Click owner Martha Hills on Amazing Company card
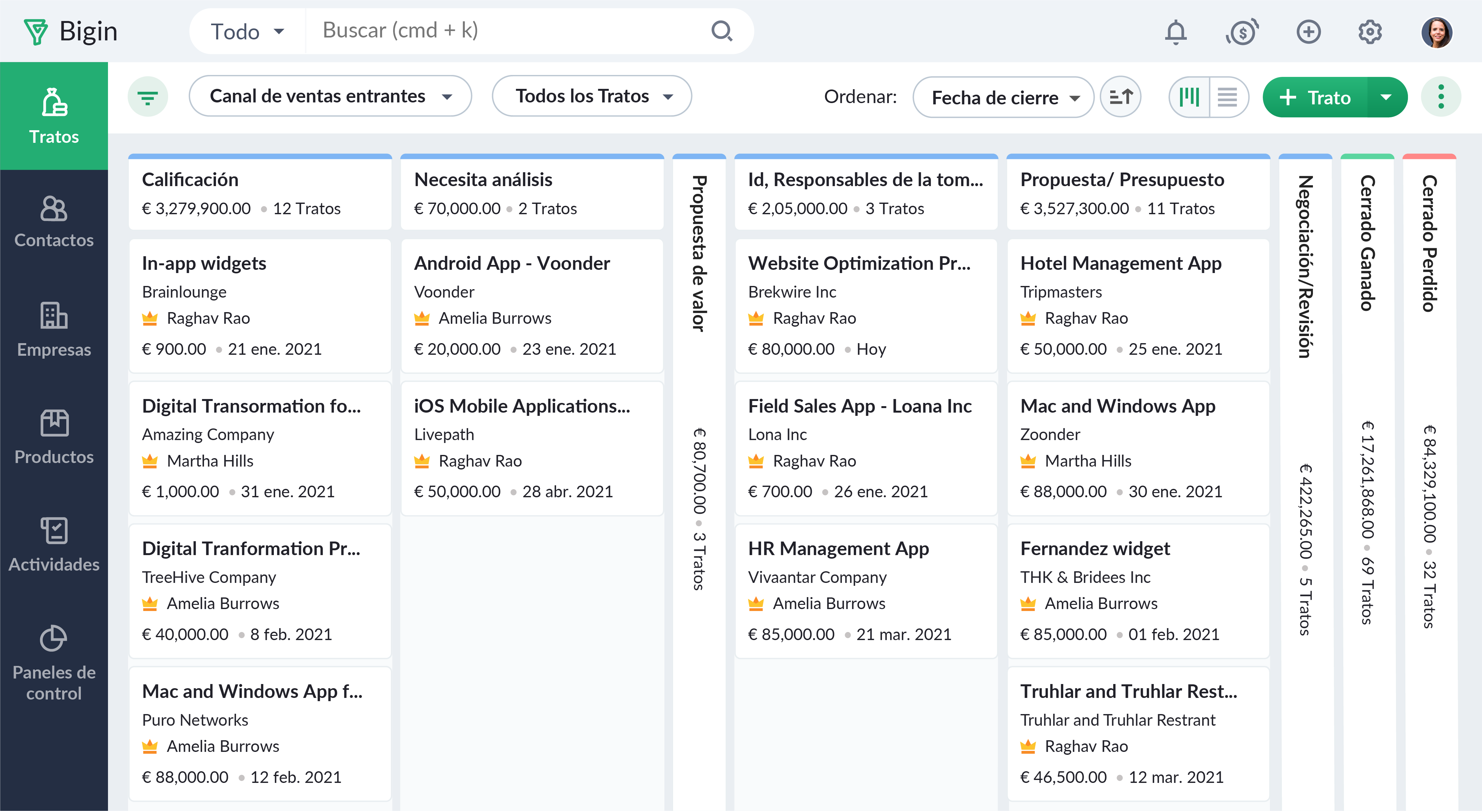Viewport: 1482px width, 811px height. pyautogui.click(x=210, y=461)
